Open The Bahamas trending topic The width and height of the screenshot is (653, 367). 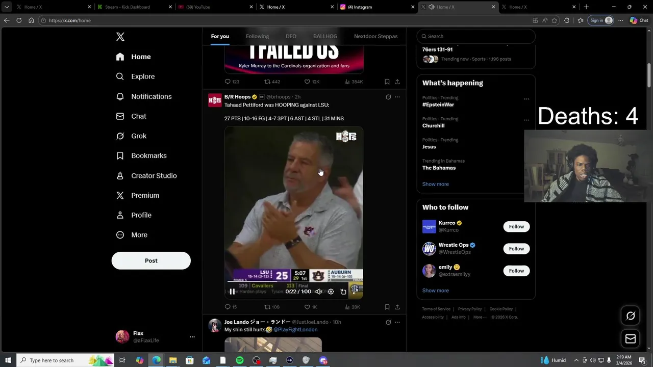[x=439, y=168]
